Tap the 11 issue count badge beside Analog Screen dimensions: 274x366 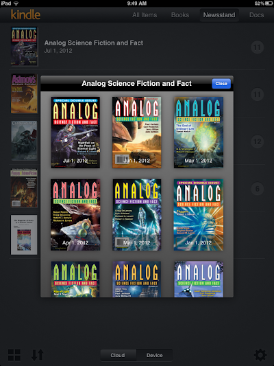click(258, 47)
